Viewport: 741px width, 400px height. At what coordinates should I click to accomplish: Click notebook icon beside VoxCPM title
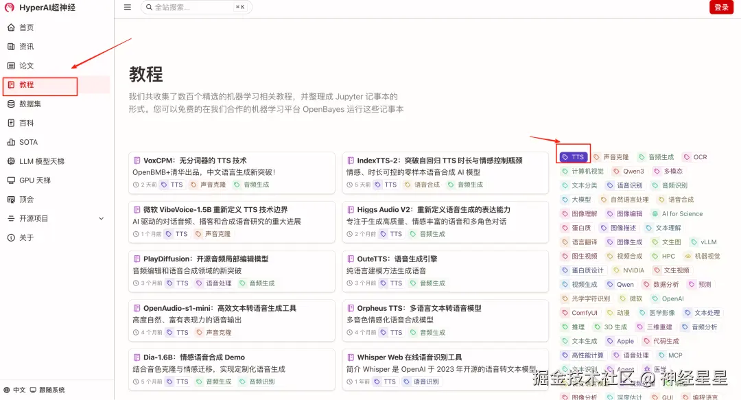coord(137,161)
